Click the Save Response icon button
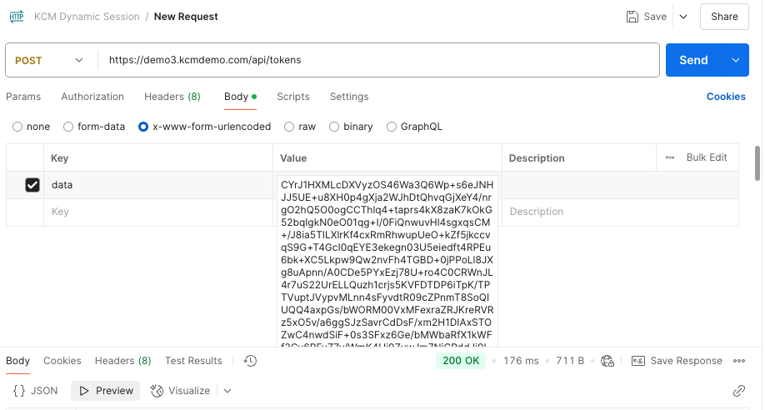 pos(638,361)
